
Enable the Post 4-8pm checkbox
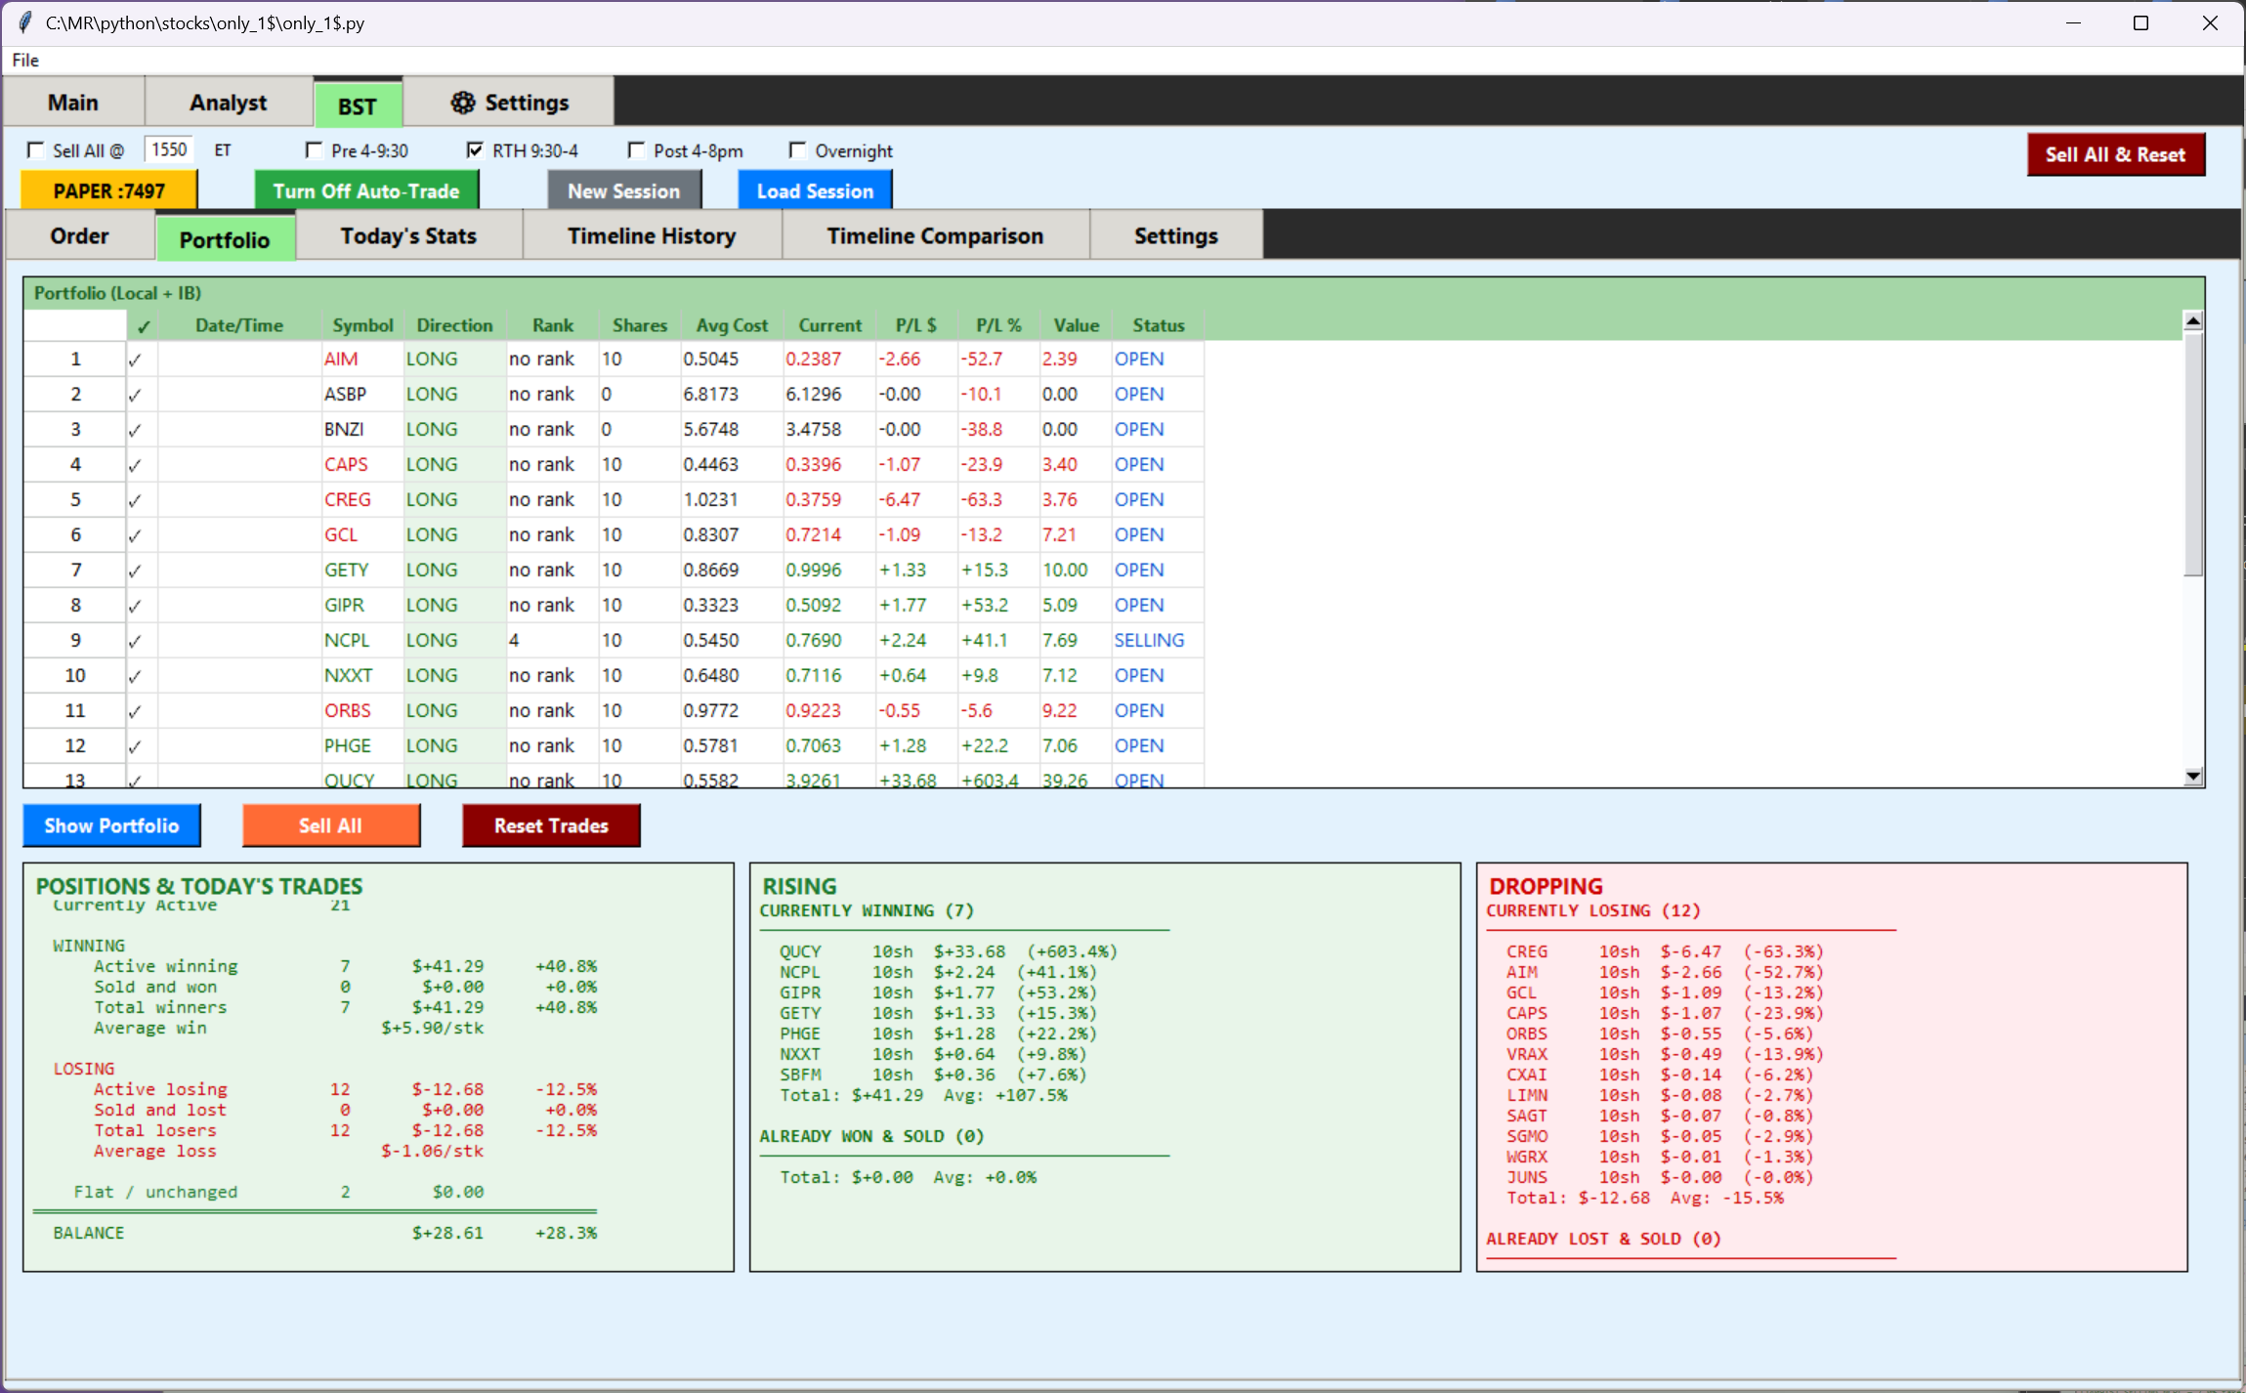click(x=637, y=150)
